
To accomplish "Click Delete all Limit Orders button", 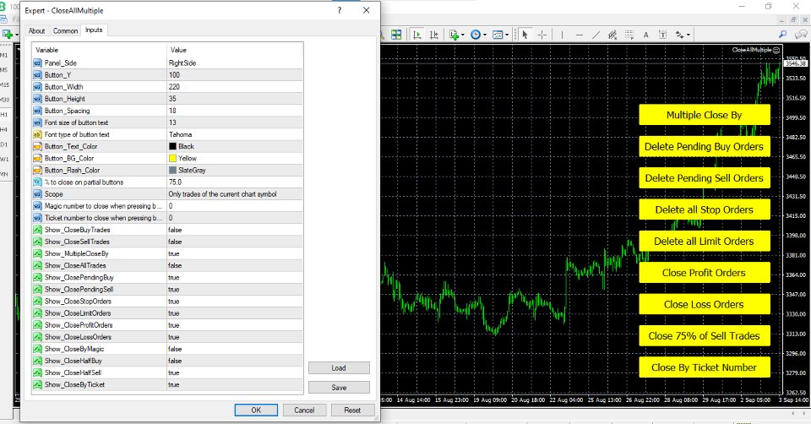I will (704, 241).
